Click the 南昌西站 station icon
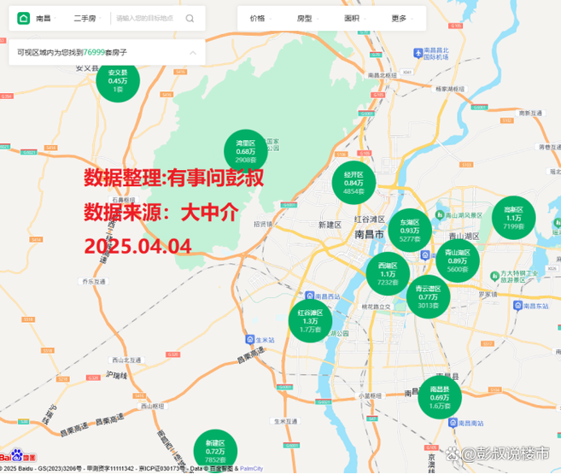Viewport: 561px width, 474px height. (309, 296)
